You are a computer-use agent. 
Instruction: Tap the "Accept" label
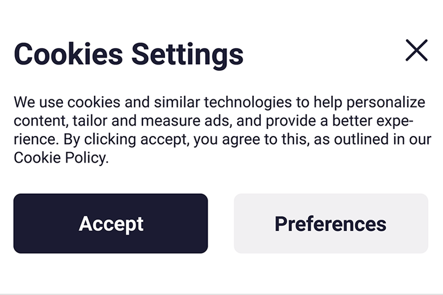click(111, 224)
